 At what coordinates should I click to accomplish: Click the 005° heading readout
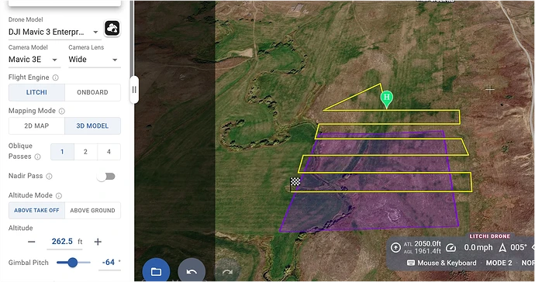[x=519, y=248]
